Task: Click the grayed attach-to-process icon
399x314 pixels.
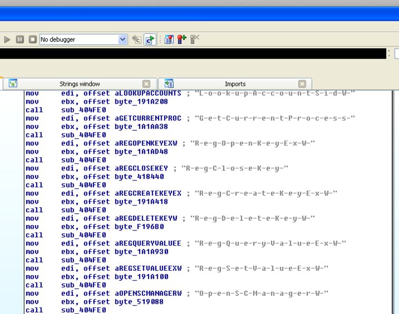Action: [137, 39]
